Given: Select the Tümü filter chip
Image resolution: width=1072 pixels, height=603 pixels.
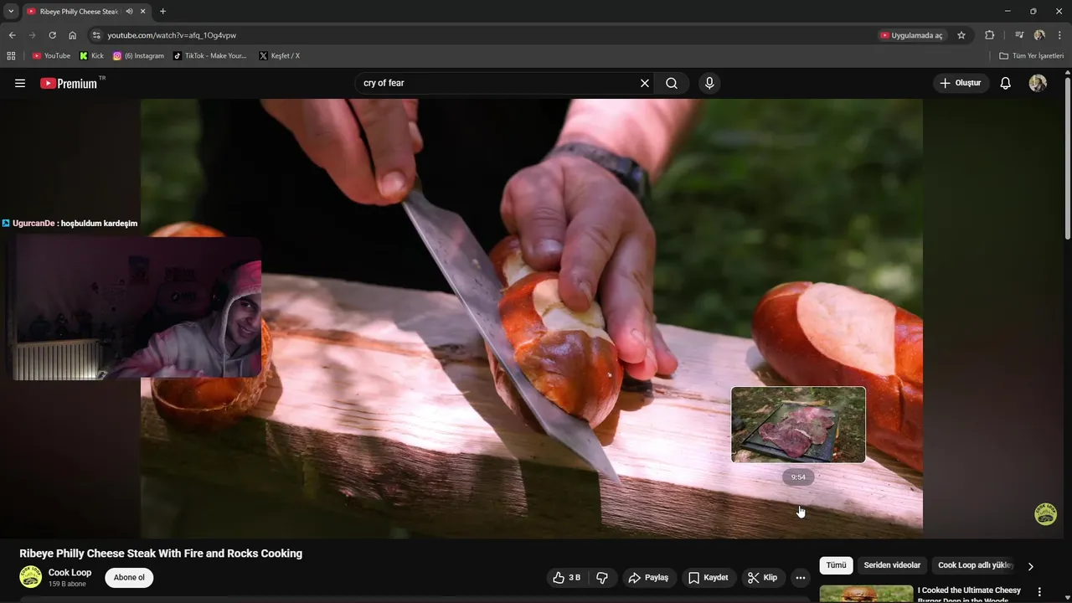Looking at the screenshot, I should [836, 565].
